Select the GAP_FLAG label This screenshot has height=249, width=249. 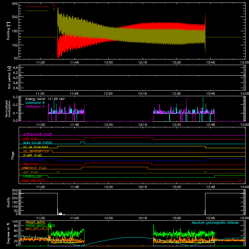click(31, 139)
